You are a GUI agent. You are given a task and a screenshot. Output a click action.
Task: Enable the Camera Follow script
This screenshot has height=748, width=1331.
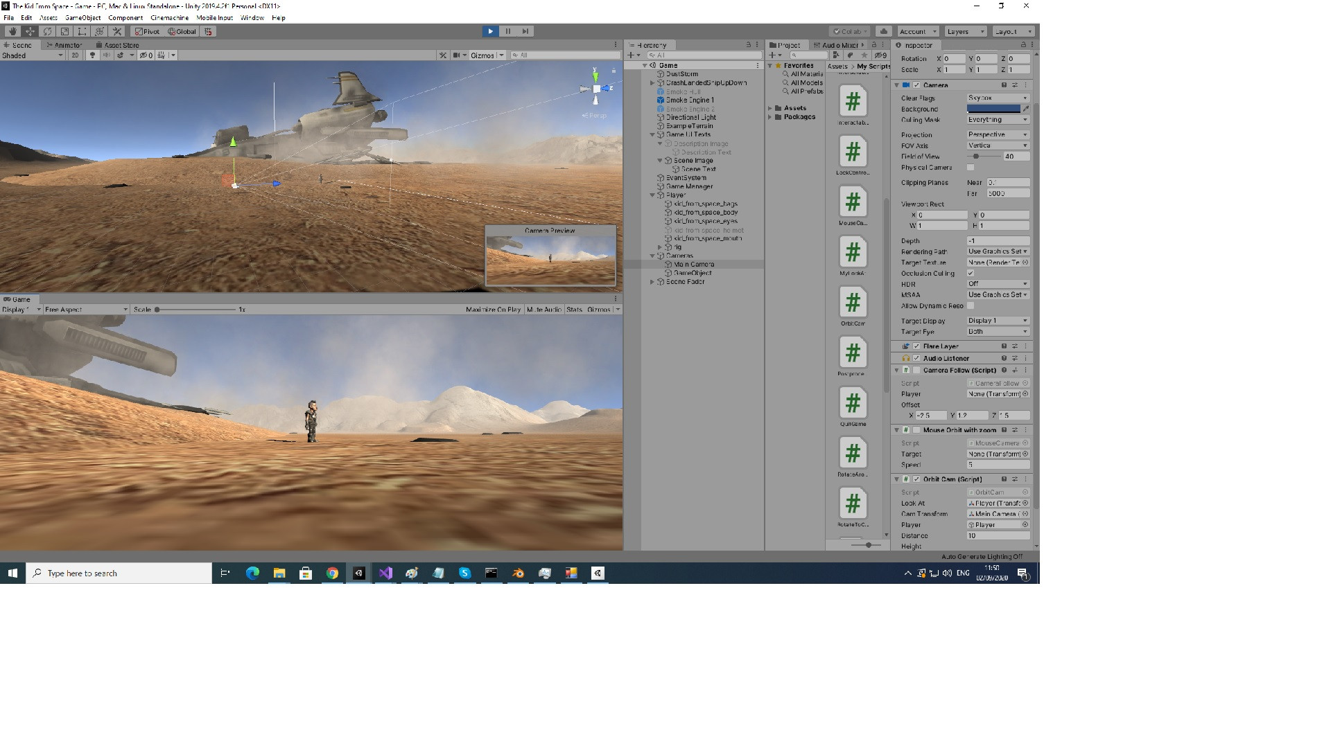(x=916, y=371)
